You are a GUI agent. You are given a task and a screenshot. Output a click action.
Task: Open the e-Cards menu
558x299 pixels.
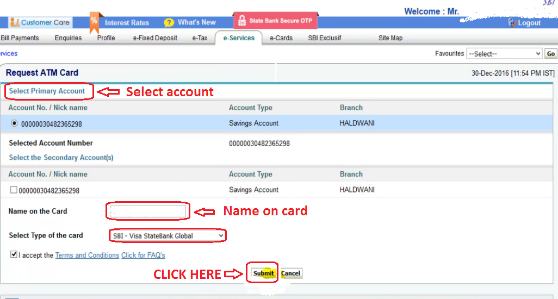pyautogui.click(x=281, y=38)
